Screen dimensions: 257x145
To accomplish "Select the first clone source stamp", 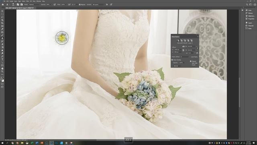I will point(178,40).
